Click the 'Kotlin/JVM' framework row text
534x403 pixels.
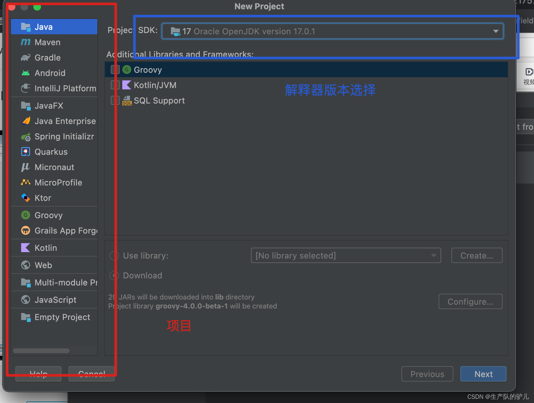coord(155,85)
